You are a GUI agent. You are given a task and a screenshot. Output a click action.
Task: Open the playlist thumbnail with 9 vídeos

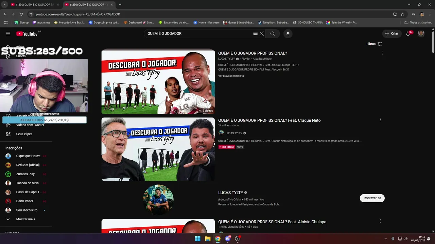158,82
